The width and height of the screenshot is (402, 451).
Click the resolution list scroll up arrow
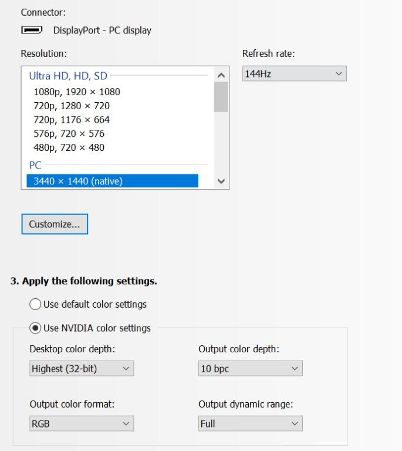click(x=221, y=75)
